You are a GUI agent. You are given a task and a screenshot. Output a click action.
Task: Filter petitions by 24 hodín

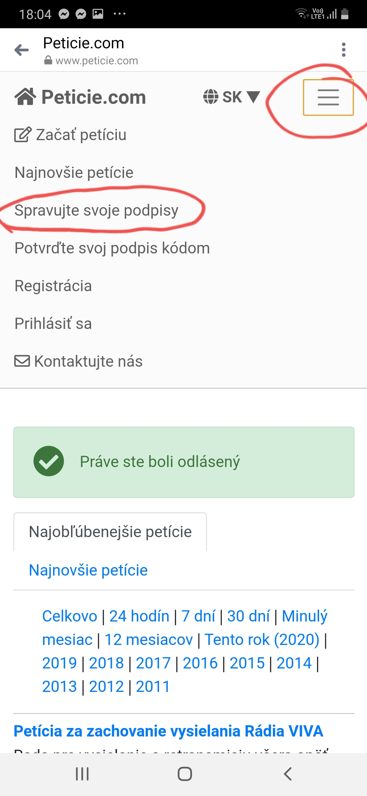139,616
